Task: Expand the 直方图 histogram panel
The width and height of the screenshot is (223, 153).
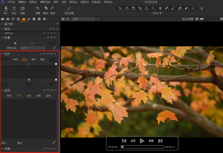Action: pyautogui.click(x=2, y=24)
